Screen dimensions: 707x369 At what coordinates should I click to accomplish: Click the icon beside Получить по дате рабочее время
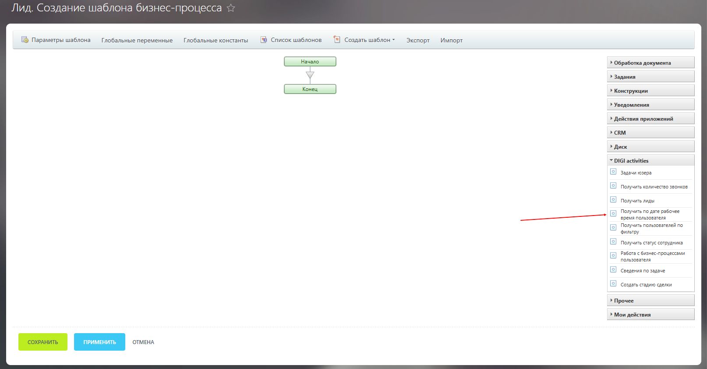click(x=613, y=213)
